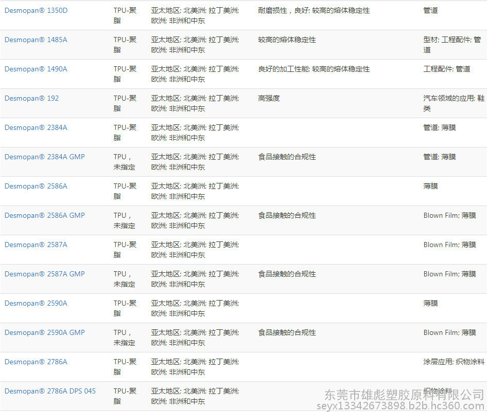Select 'TPU-聚脂' type in the 2587A row
This screenshot has width=487, height=412.
[x=125, y=250]
